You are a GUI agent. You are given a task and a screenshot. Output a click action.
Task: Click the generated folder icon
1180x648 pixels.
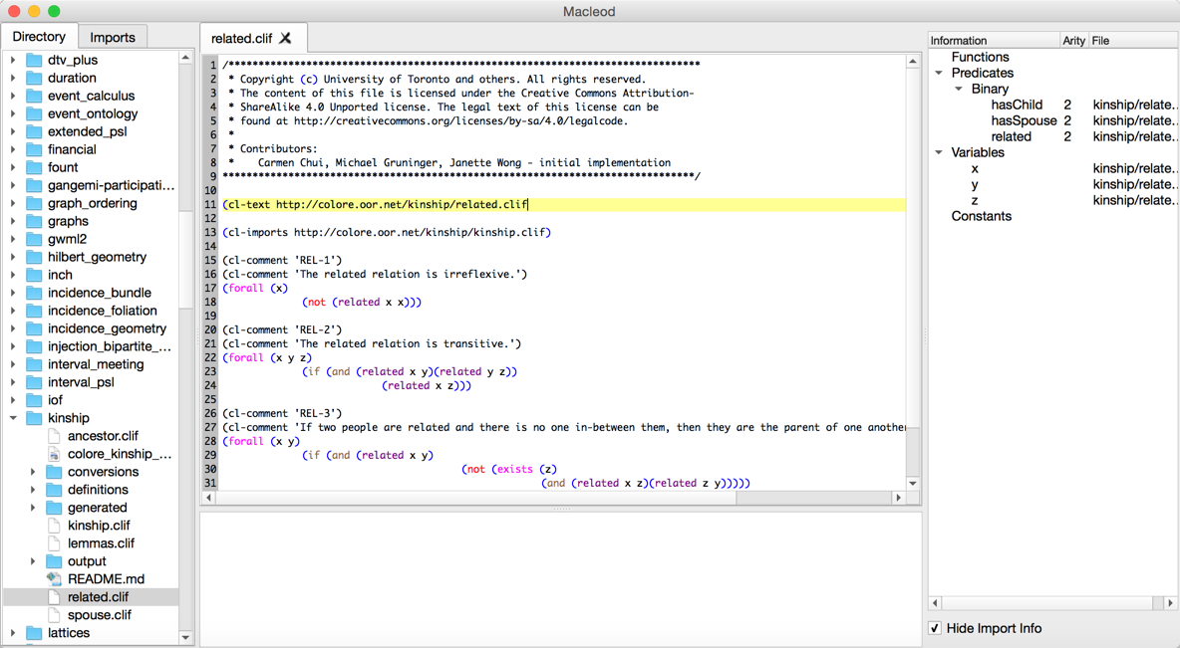[x=54, y=508]
